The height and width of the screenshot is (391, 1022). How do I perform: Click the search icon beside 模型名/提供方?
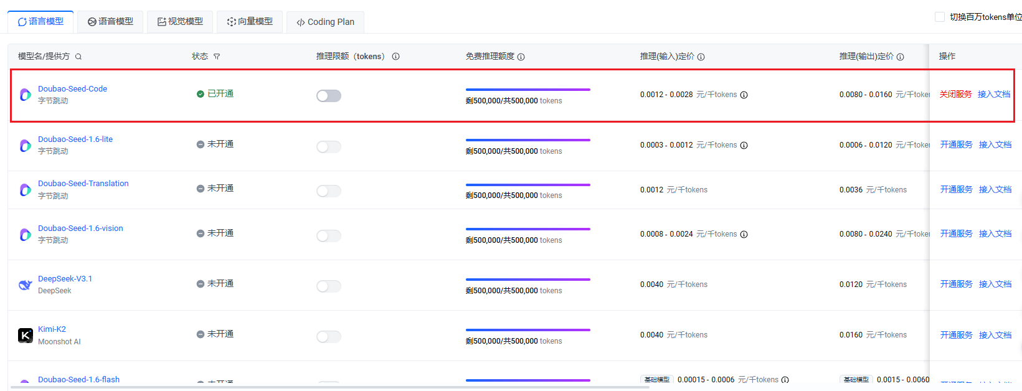(78, 57)
